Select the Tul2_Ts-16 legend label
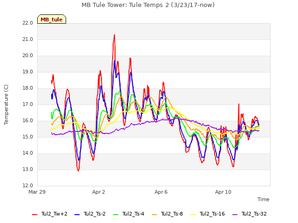Image resolution: width=298 pixels, height=223 pixels. (x=212, y=214)
